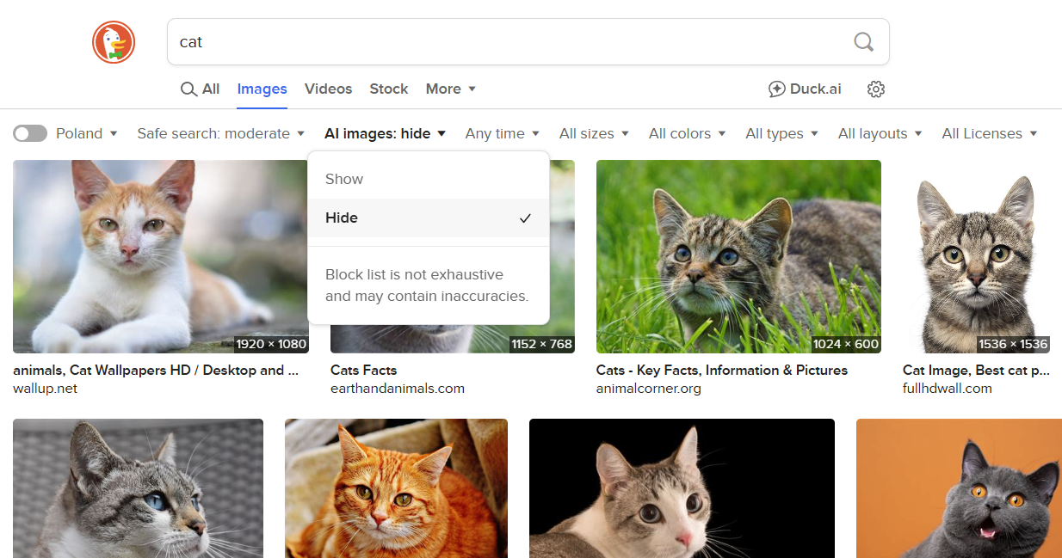Image resolution: width=1062 pixels, height=558 pixels.
Task: Open the gray cat on orange background
Action: tap(959, 488)
